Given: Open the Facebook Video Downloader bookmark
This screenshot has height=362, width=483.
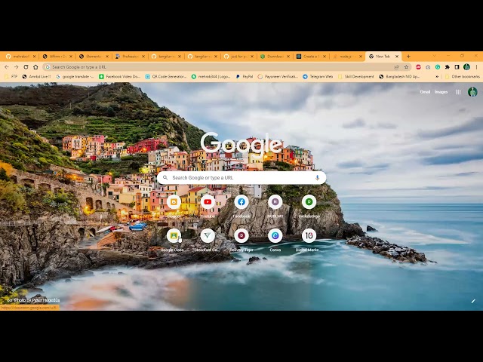Looking at the screenshot, I should (x=119, y=77).
